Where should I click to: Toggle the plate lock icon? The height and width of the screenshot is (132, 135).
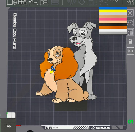(130, 41)
